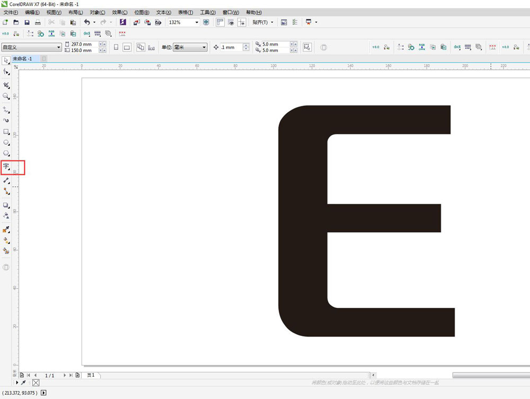Toggle portrait page orientation

coord(116,47)
